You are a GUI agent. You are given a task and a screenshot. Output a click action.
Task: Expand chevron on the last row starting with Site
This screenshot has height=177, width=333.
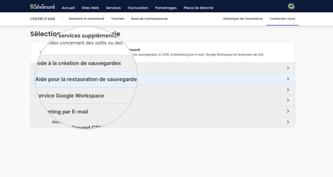(x=288, y=122)
